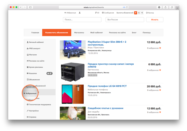This screenshot has height=131, width=187.
Task: Click the Искать search button
Action: tap(155, 20)
